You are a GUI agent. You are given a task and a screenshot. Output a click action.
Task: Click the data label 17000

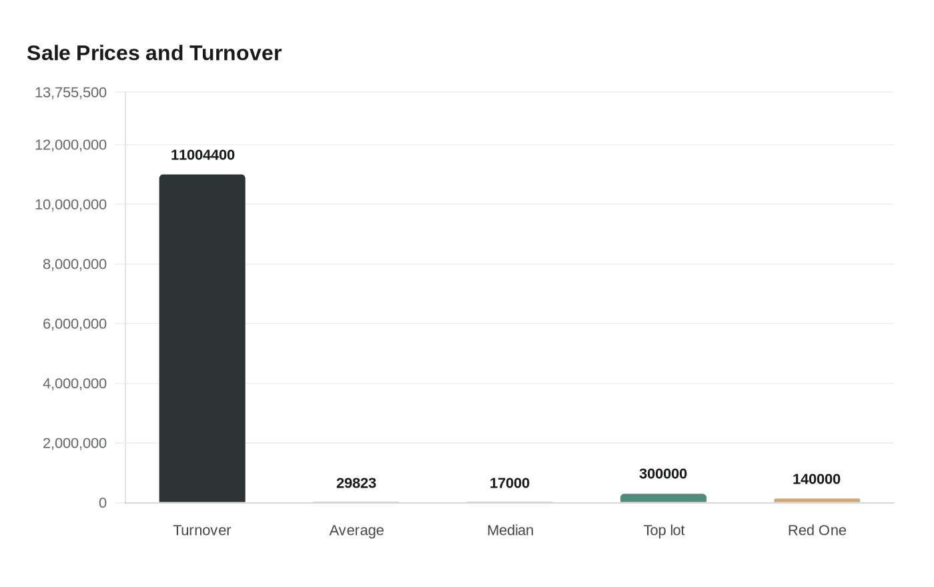510,483
